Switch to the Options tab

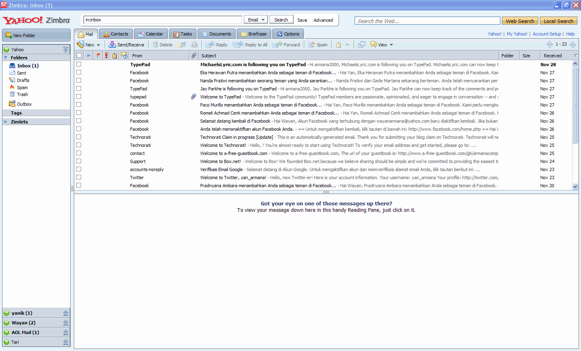point(288,34)
